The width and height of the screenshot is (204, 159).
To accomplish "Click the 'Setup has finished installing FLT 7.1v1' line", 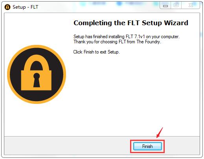I will [x=126, y=37].
